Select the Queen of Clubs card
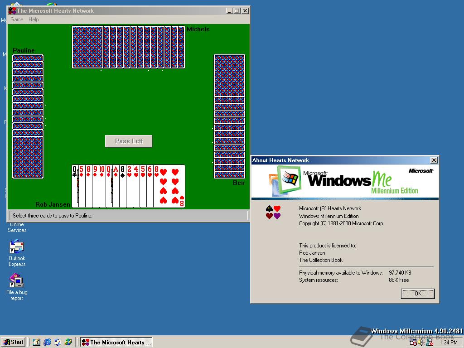464x348 pixels. pyautogui.click(x=75, y=186)
